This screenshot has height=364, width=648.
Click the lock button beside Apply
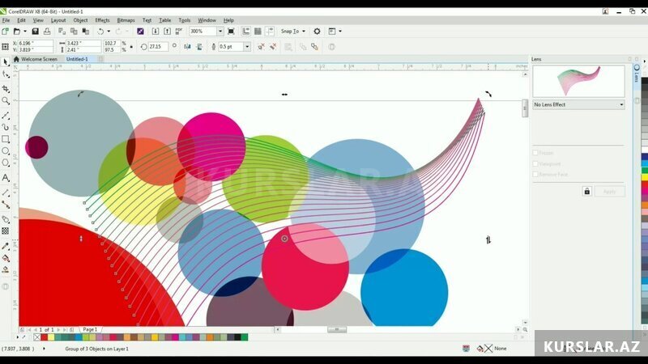coord(586,191)
